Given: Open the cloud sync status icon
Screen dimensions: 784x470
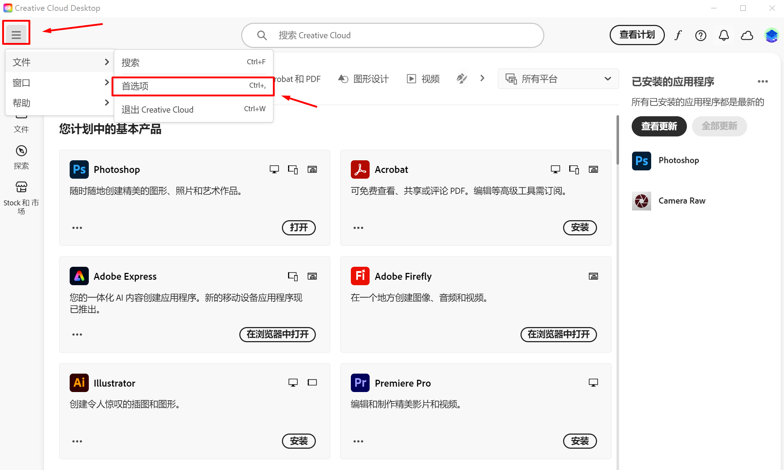Looking at the screenshot, I should tap(747, 35).
